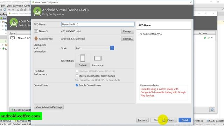
Task: Open the Gradle Console tool window
Action: pyautogui.click(x=215, y=121)
